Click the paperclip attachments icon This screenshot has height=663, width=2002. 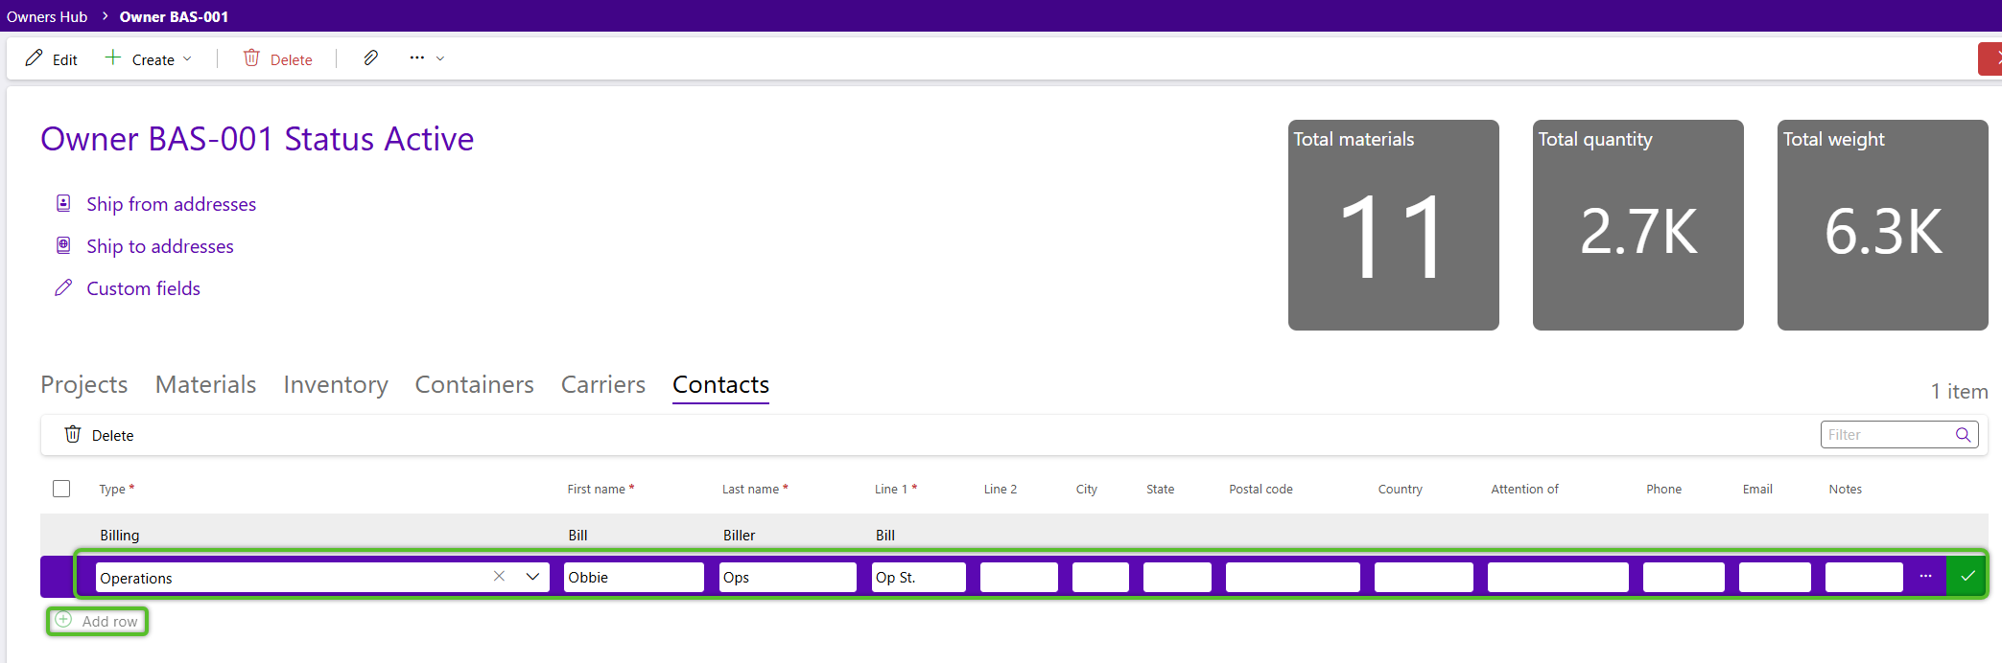pyautogui.click(x=370, y=58)
